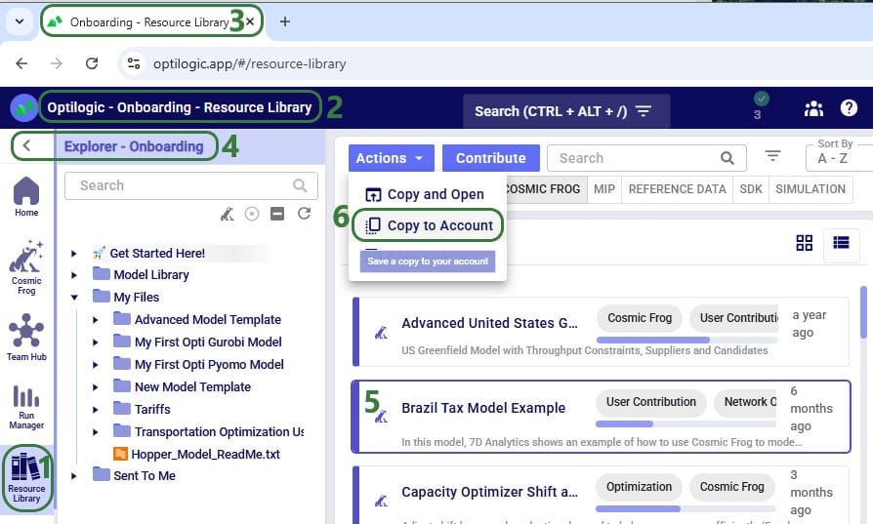Image resolution: width=873 pixels, height=524 pixels.
Task: Open the team members icon in header
Action: point(813,108)
